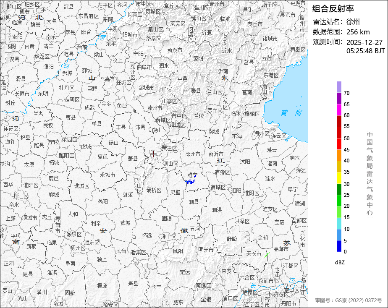
Task: Click the 天长市 label
Action: tap(254, 253)
